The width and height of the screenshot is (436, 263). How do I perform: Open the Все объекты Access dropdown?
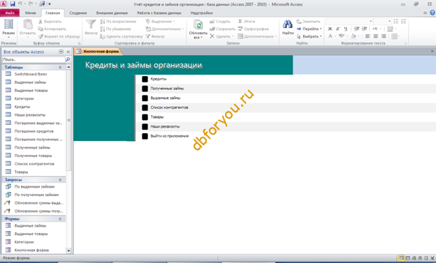point(61,52)
